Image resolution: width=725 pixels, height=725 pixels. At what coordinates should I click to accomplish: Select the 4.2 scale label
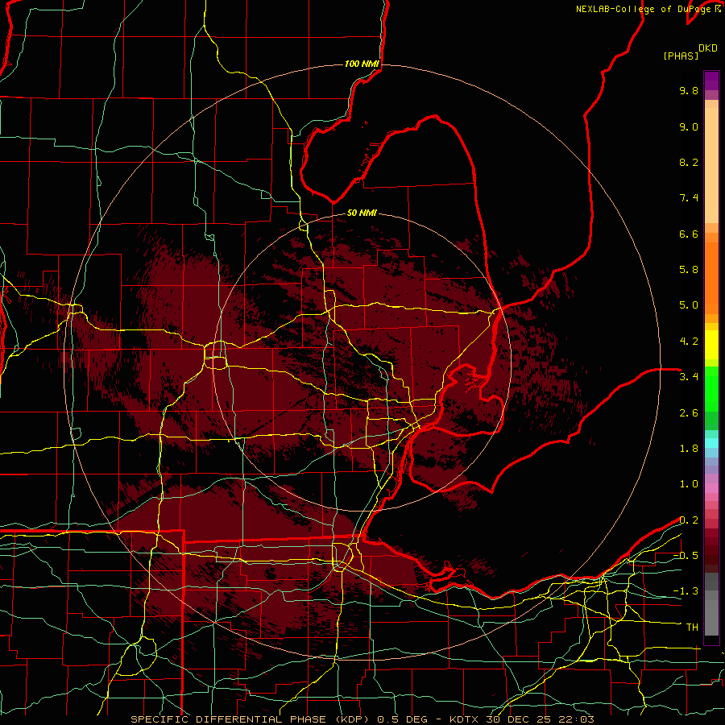coord(689,342)
